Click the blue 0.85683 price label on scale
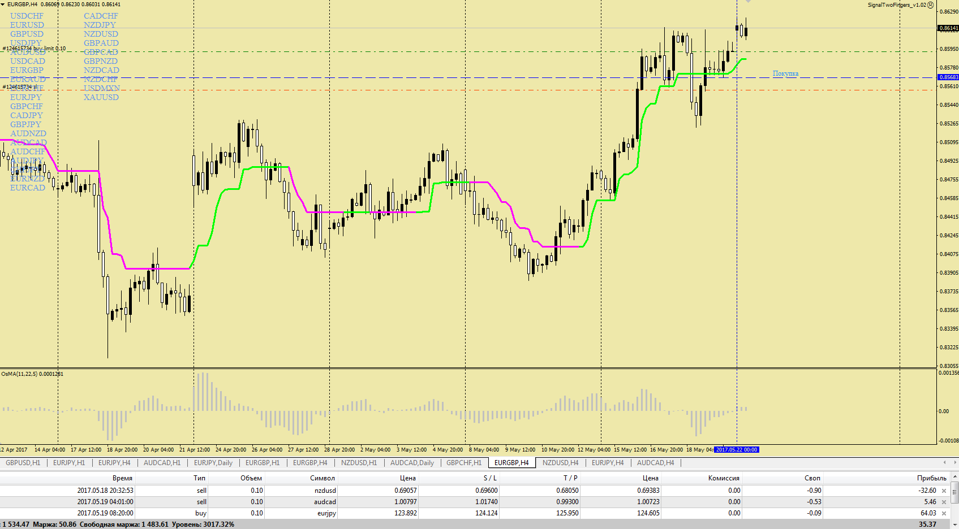The image size is (959, 529). click(x=948, y=77)
